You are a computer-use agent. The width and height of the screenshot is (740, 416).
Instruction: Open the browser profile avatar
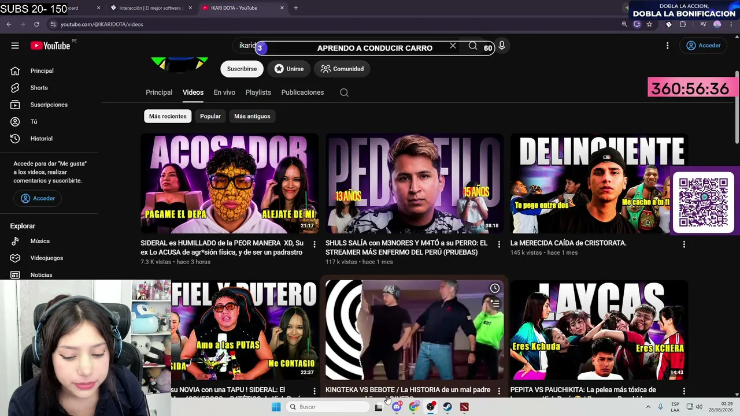(717, 24)
